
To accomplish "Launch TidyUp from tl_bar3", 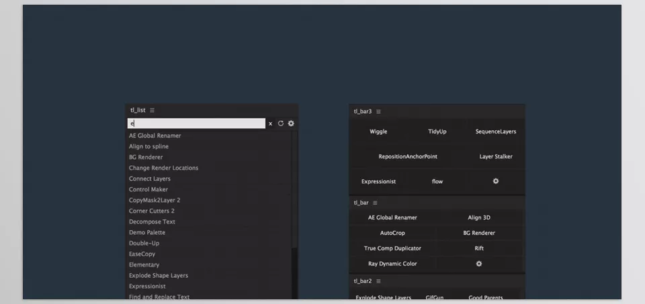I will point(437,132).
